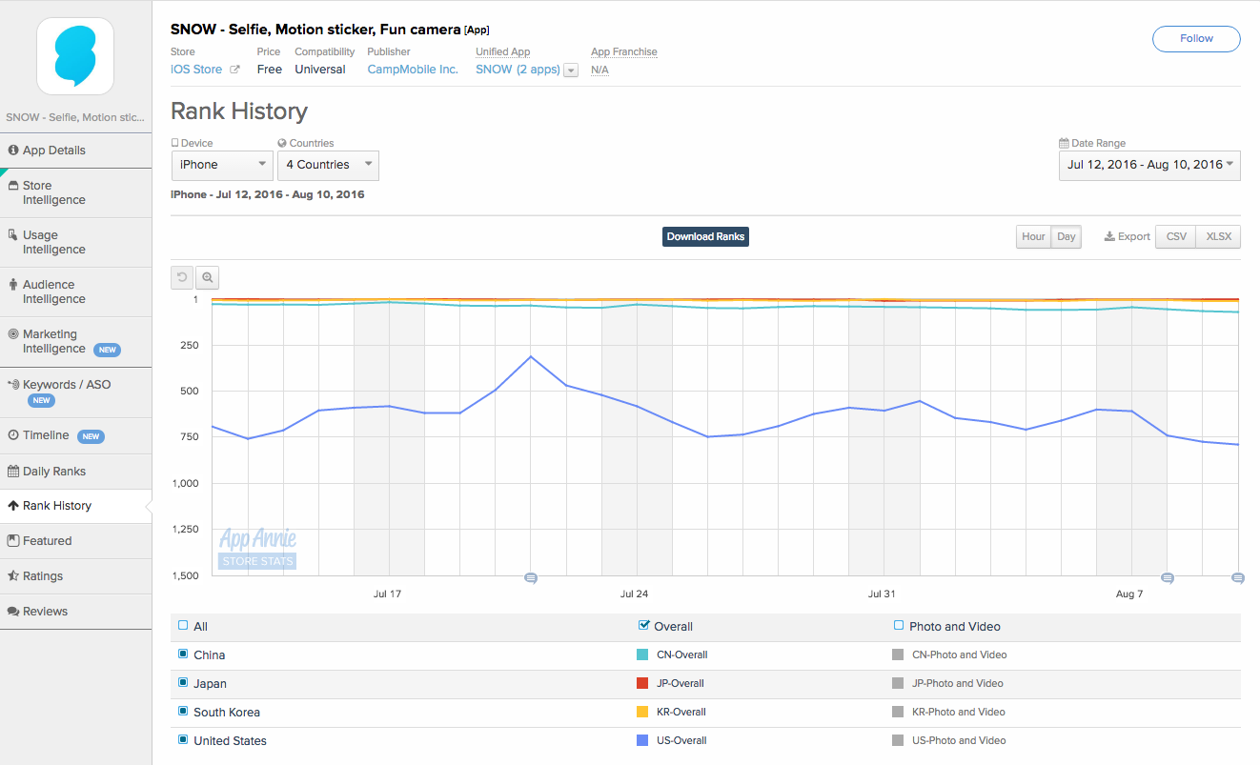Toggle the Photo and Video checkbox
This screenshot has height=765, width=1260.
899,626
